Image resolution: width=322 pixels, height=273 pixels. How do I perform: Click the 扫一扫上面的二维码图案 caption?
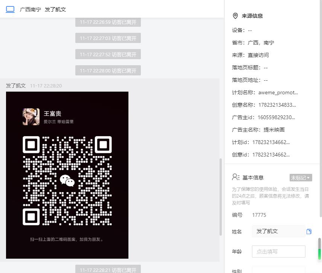tap(67, 239)
